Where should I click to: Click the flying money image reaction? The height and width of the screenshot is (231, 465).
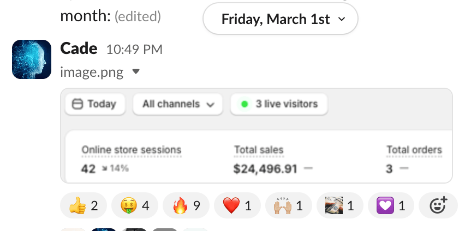click(339, 205)
